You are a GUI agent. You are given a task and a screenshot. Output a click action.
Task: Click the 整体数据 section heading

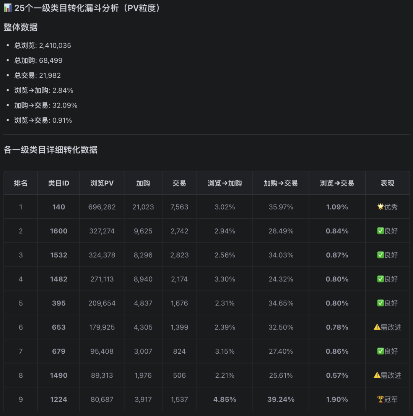coord(21,27)
